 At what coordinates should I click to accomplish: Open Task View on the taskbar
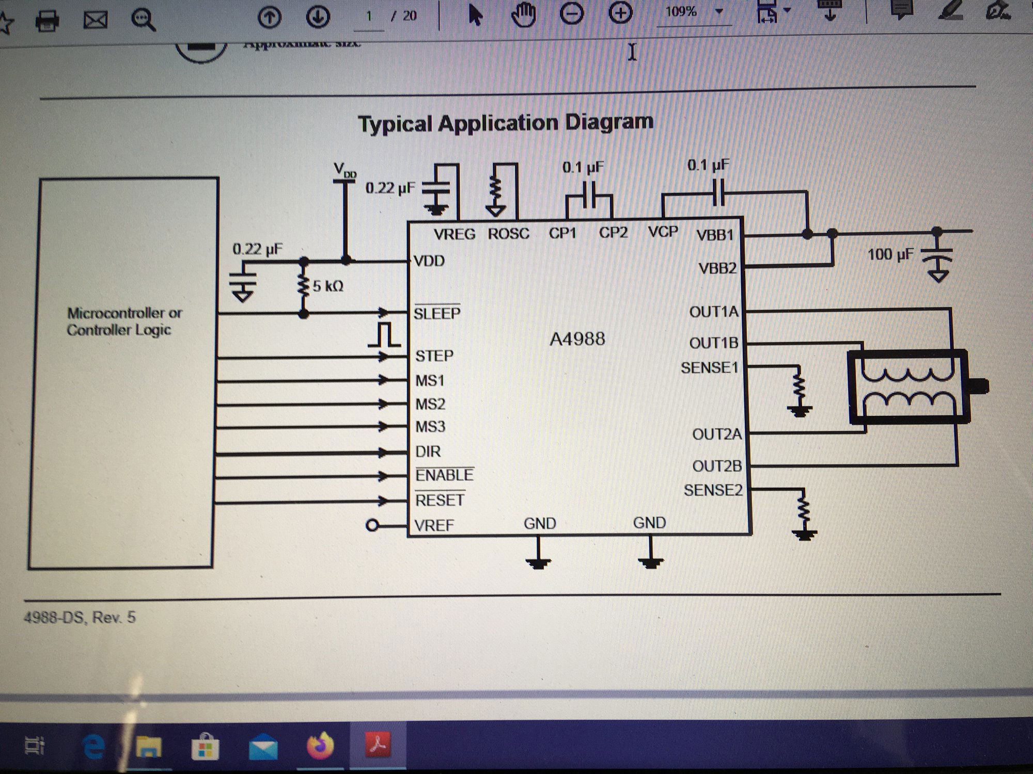click(x=35, y=746)
